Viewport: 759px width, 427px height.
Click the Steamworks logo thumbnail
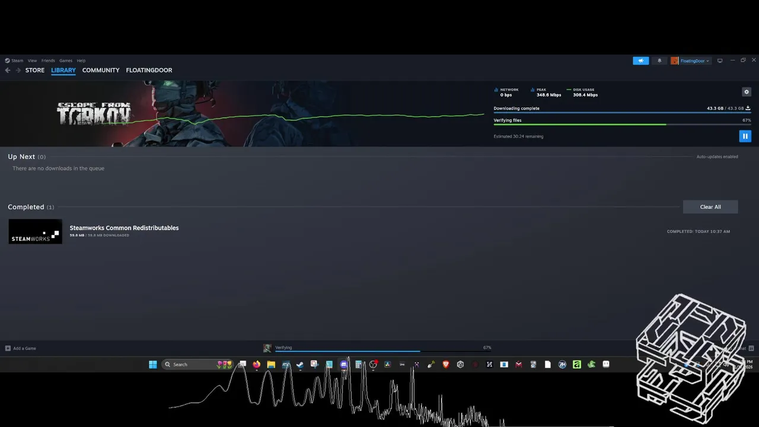tap(35, 231)
